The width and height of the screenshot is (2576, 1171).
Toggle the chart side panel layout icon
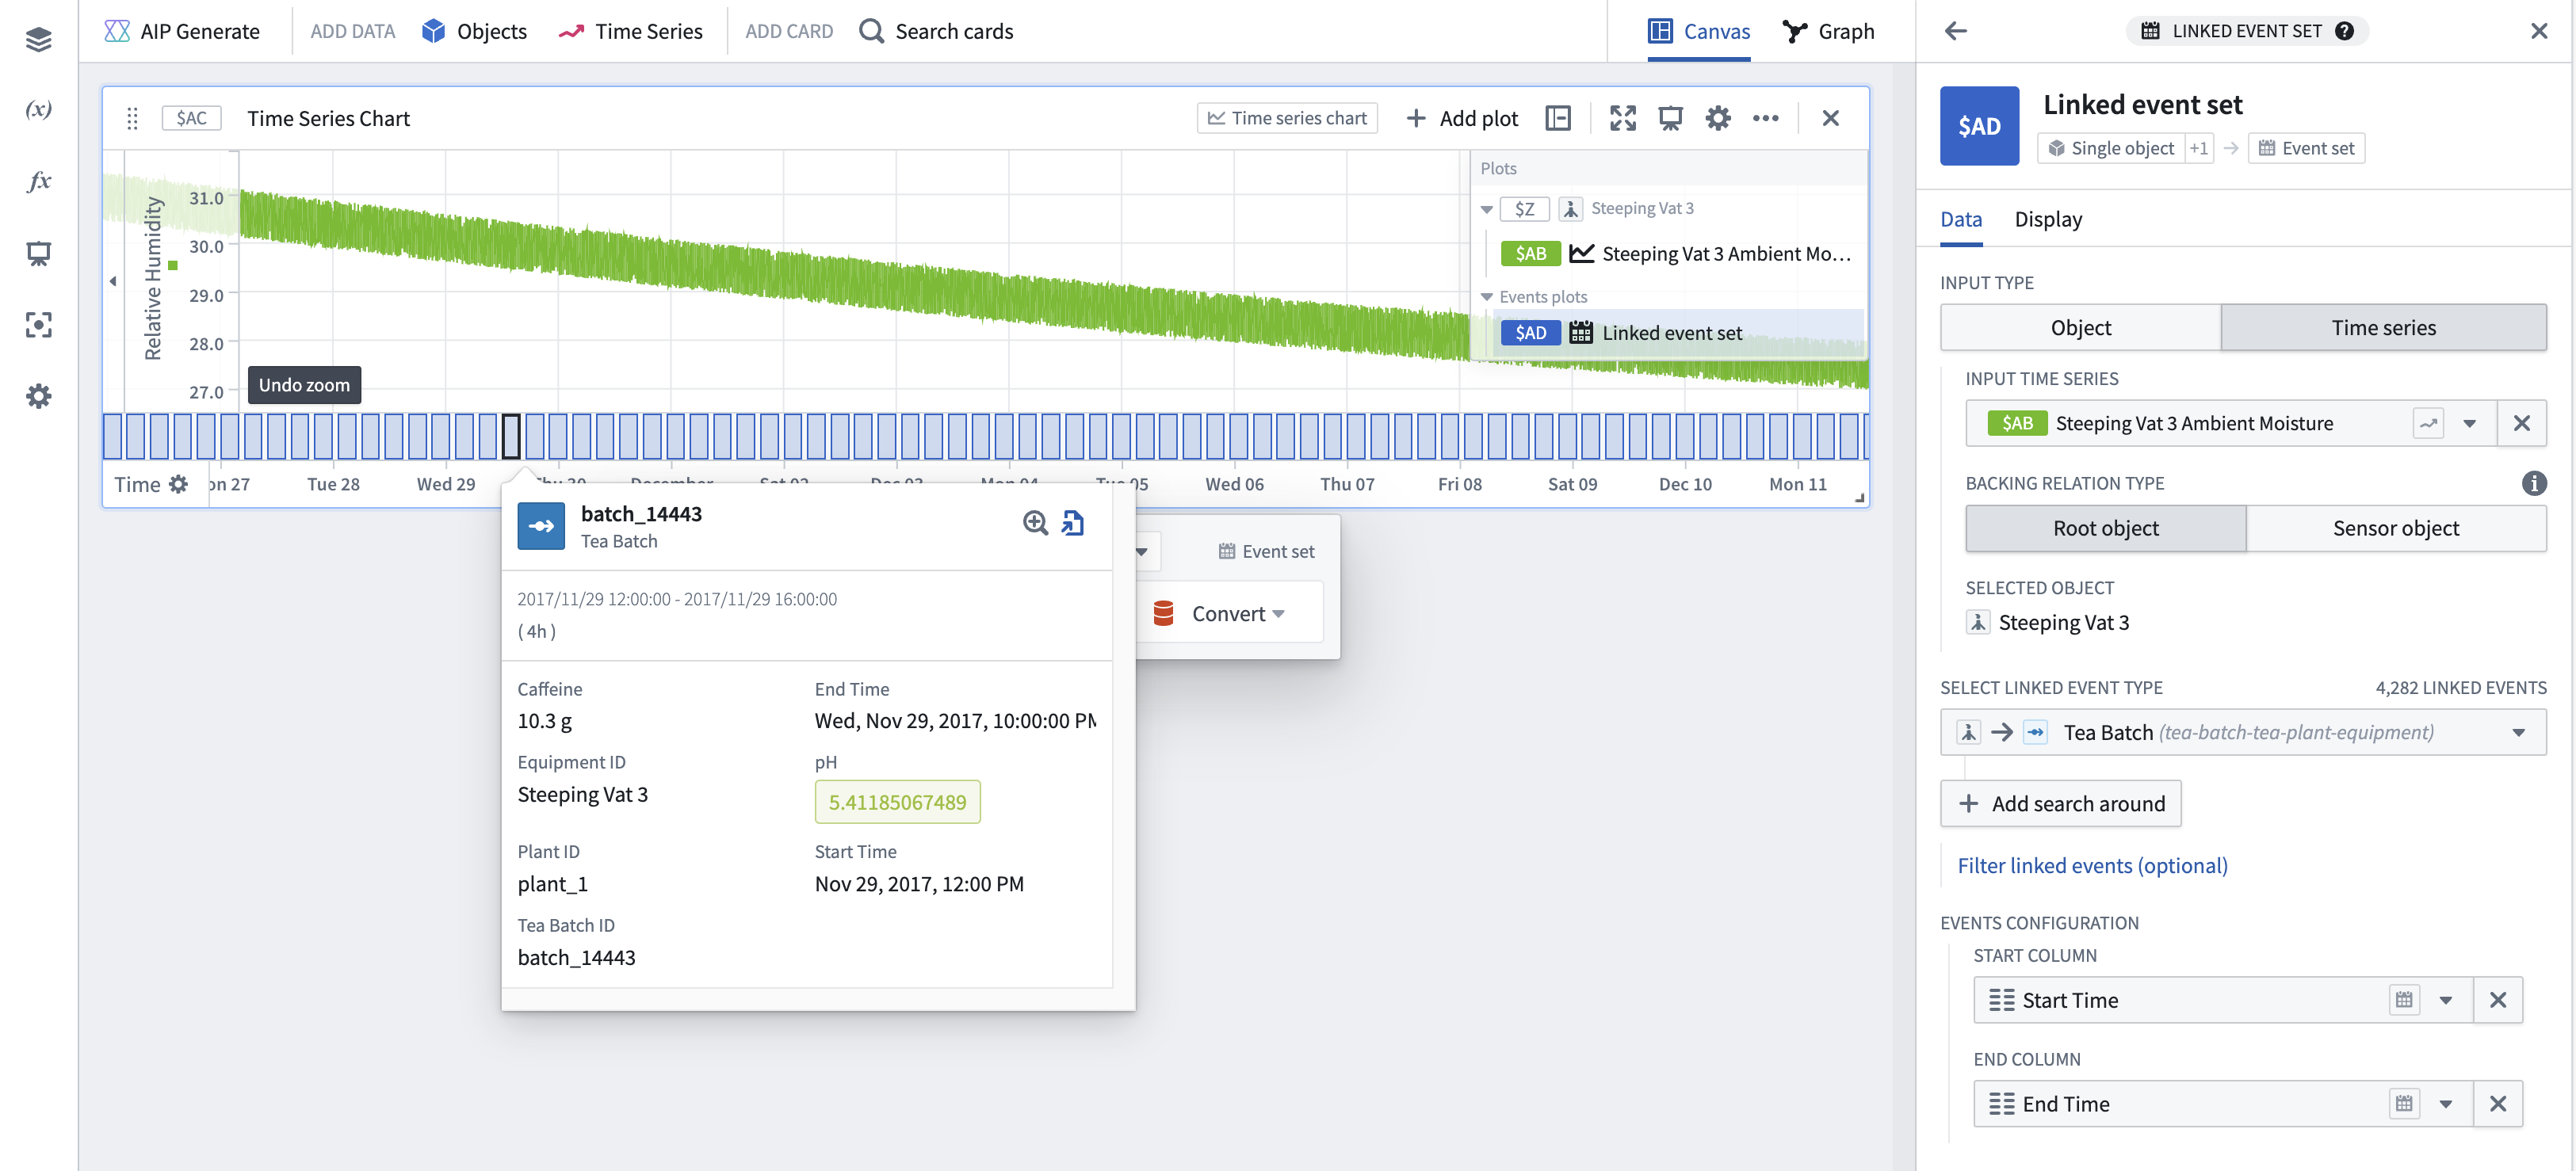tap(1557, 118)
